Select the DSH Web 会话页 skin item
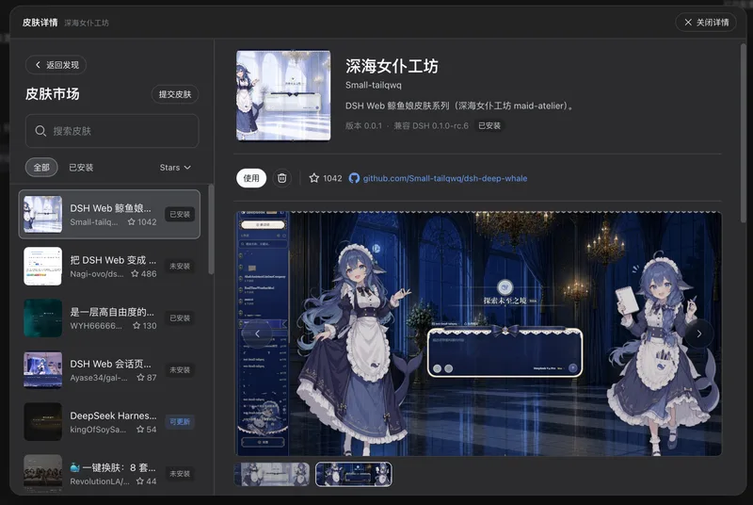 [109, 370]
